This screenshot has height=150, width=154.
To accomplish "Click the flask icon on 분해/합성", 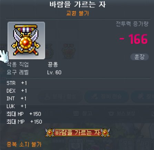I will [47, 97].
